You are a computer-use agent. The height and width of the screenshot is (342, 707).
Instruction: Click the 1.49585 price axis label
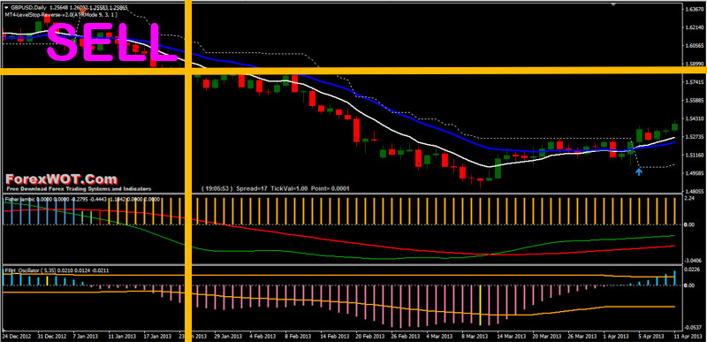[x=695, y=173]
